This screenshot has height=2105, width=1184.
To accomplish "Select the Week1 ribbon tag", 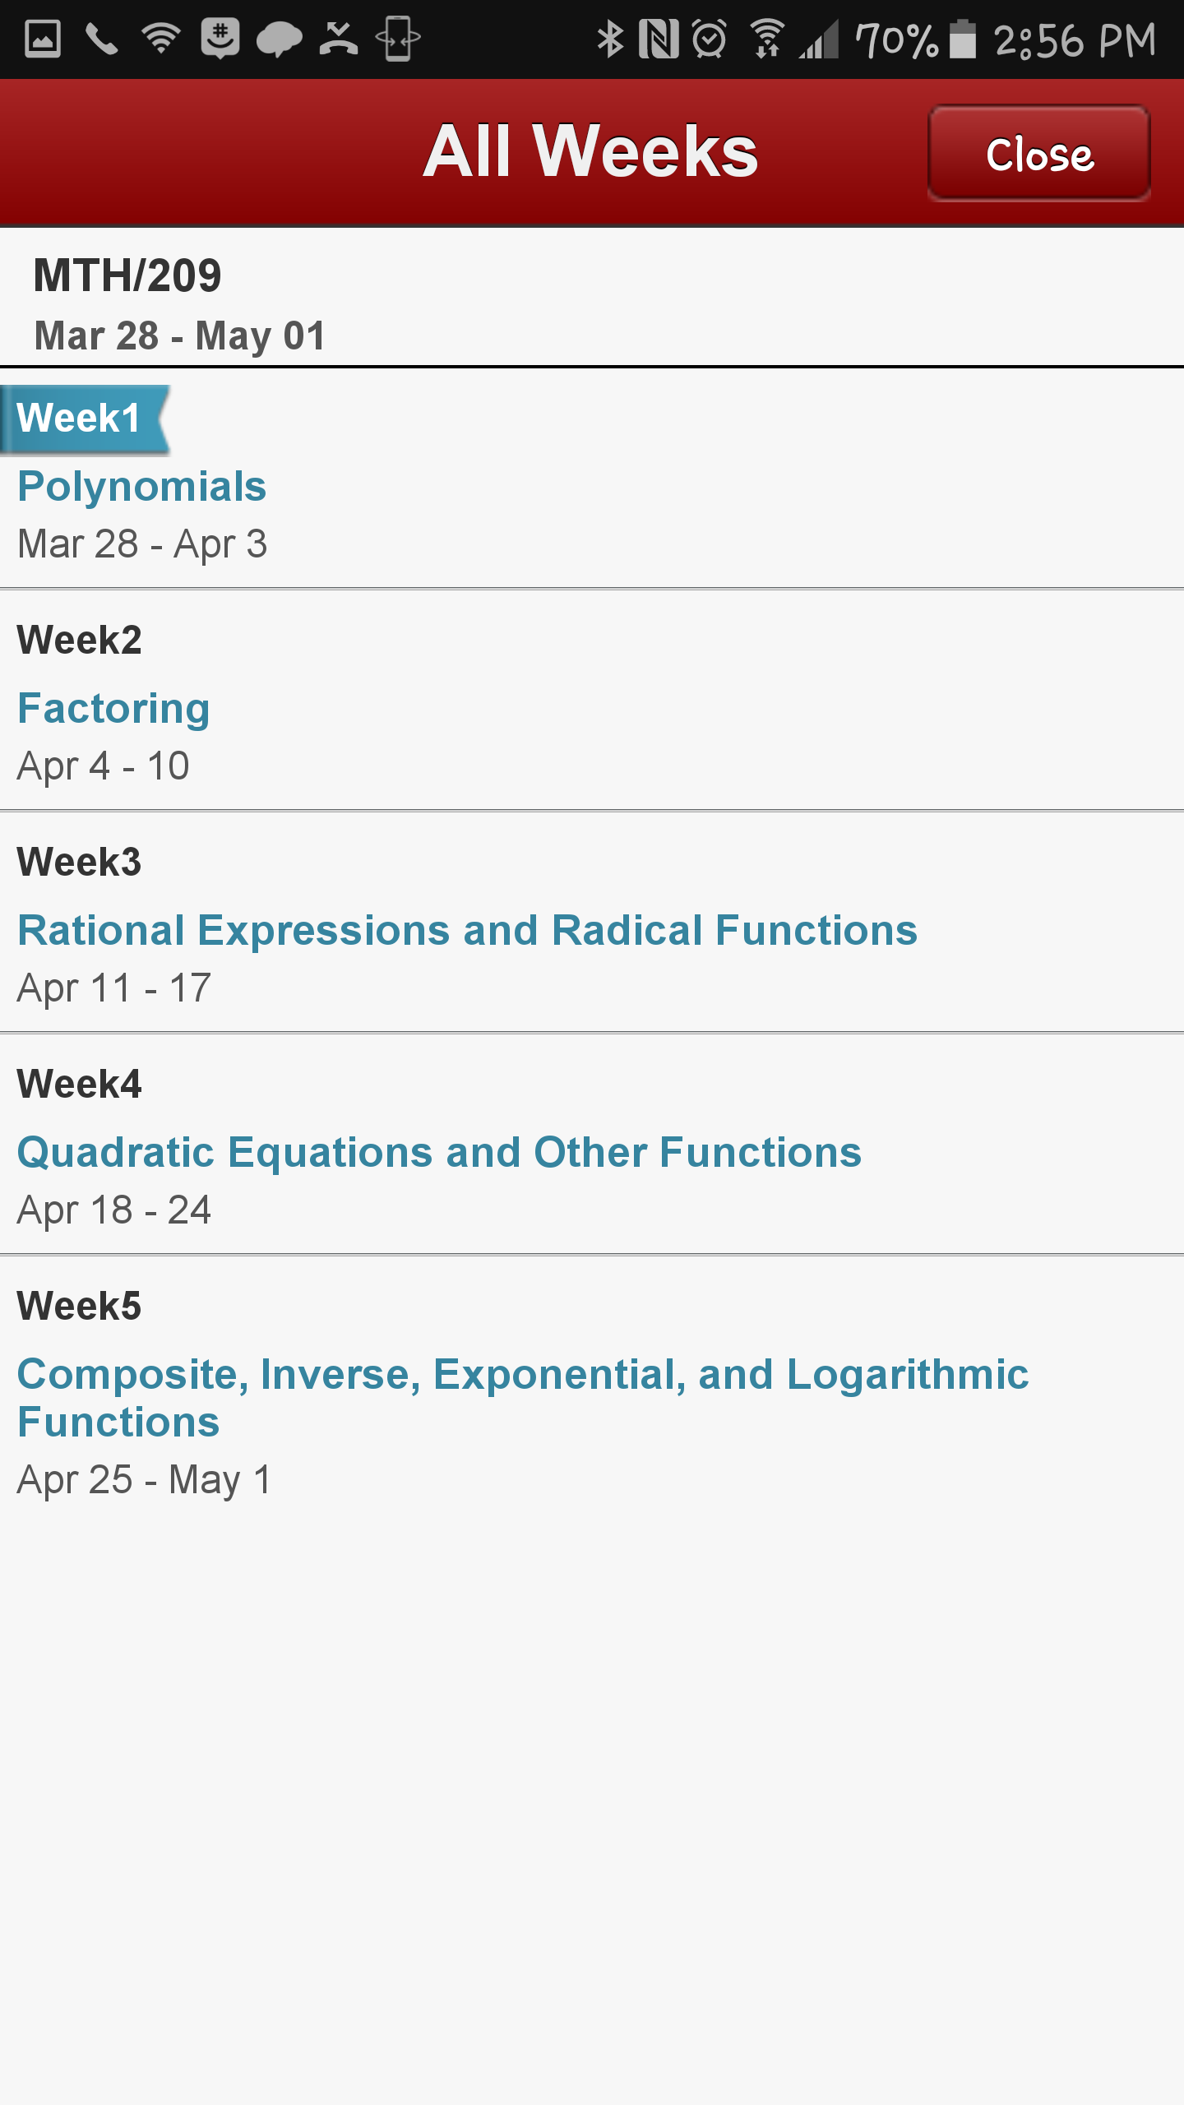I will click(x=85, y=419).
